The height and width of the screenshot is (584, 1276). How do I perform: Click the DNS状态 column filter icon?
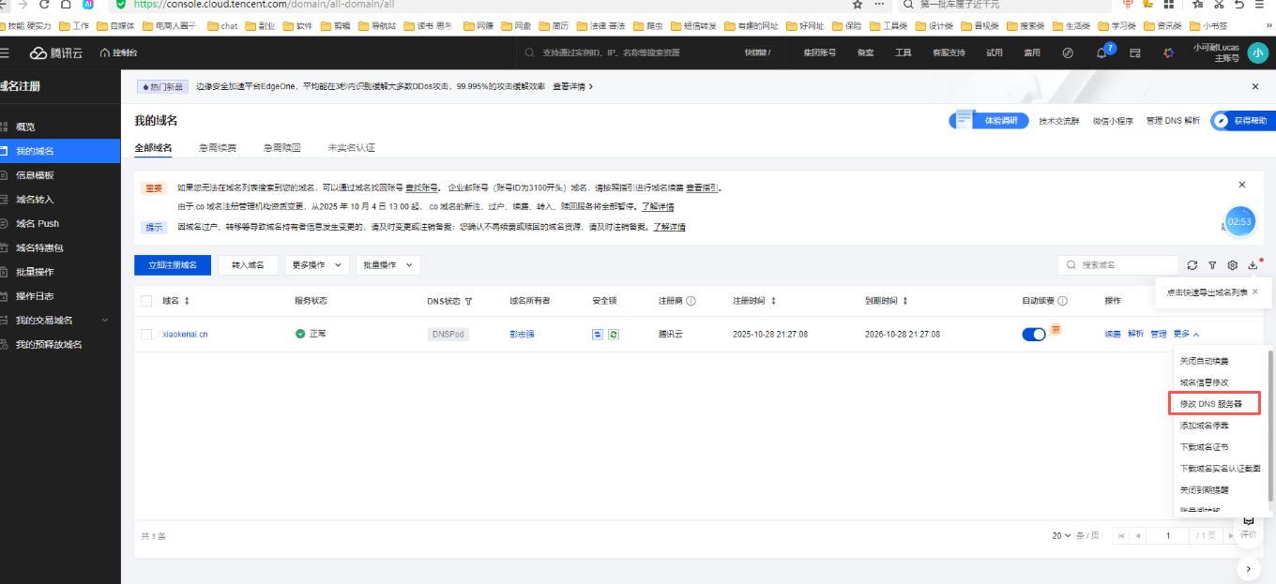click(468, 301)
